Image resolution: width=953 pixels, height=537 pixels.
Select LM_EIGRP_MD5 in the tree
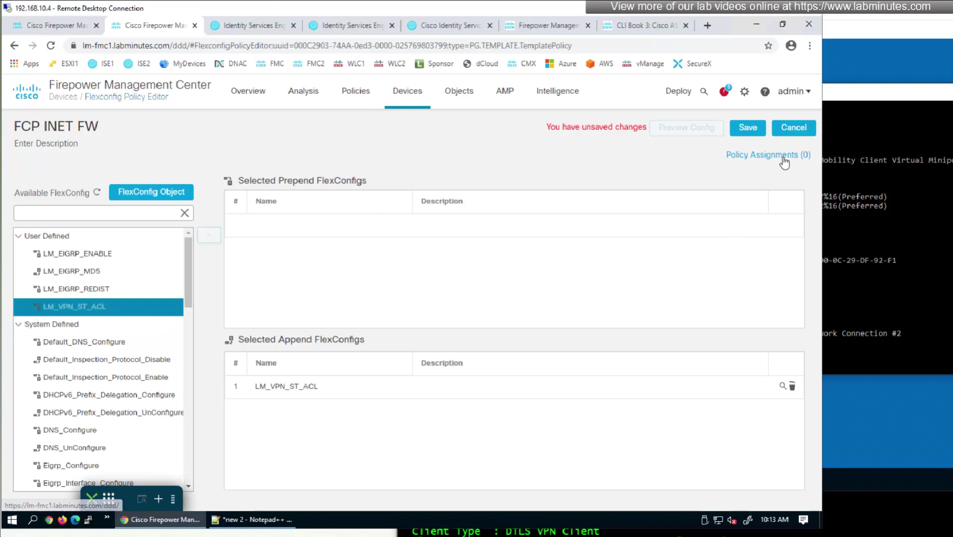click(x=71, y=271)
